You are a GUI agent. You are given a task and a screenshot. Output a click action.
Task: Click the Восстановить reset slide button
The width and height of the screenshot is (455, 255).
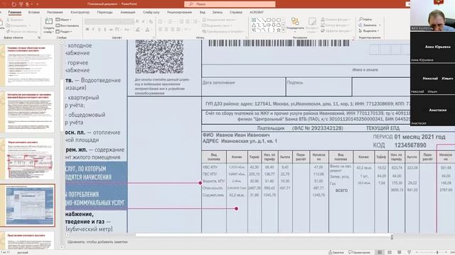(x=67, y=25)
